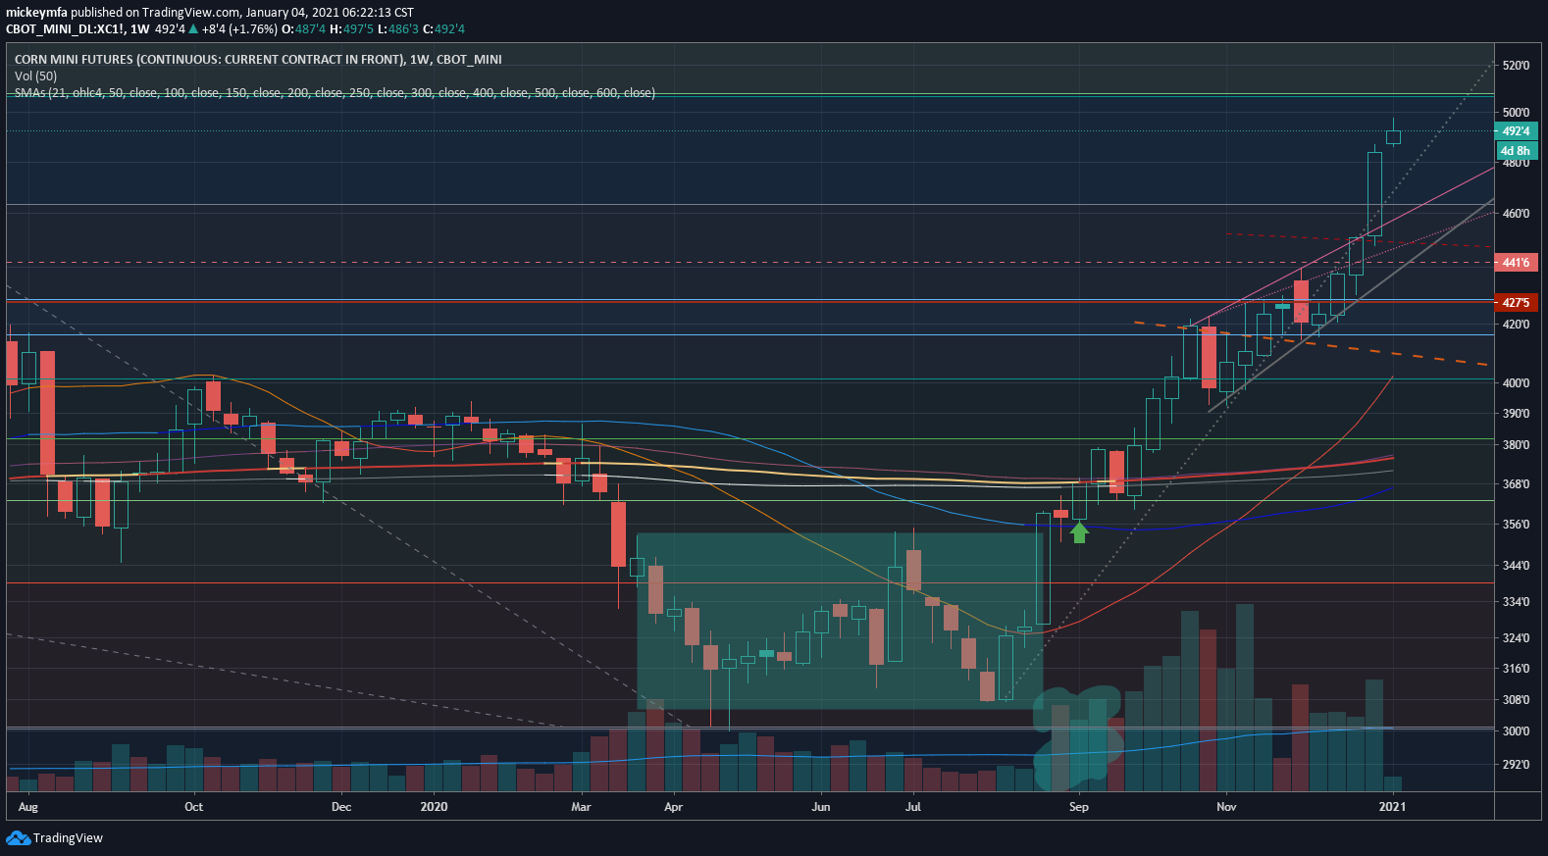
Task: Click the 344'0 price axis label
Action: pos(1516,566)
